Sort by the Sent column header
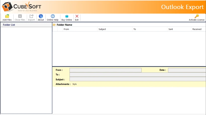 [179, 29]
